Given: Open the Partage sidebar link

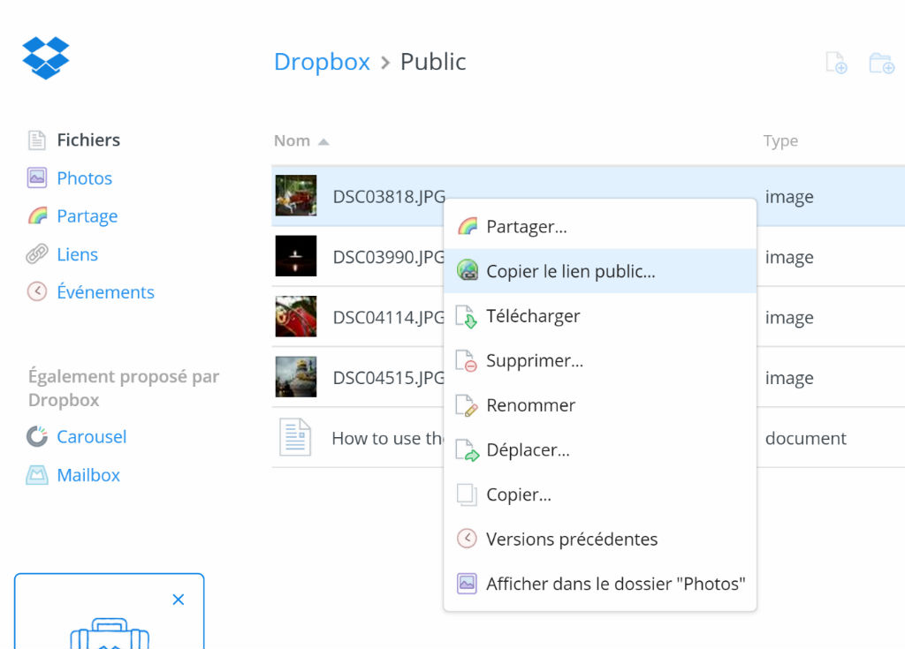Looking at the screenshot, I should tap(87, 216).
